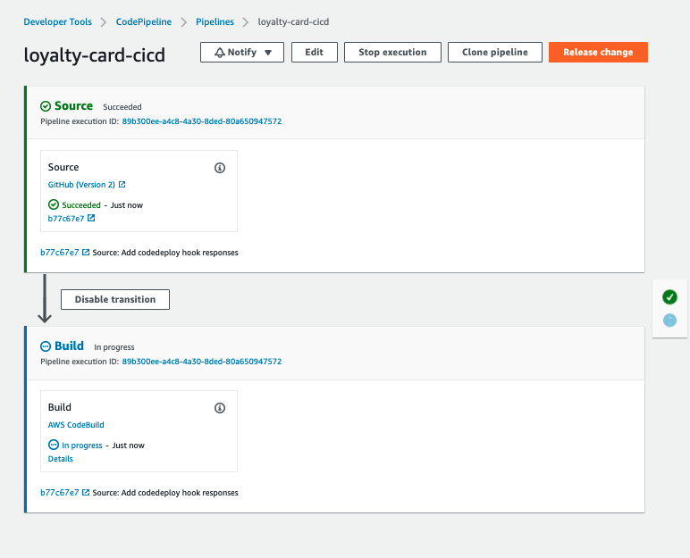Jump to succeeded stage via green check indicator
Image resolution: width=690 pixels, height=558 pixels.
(669, 297)
